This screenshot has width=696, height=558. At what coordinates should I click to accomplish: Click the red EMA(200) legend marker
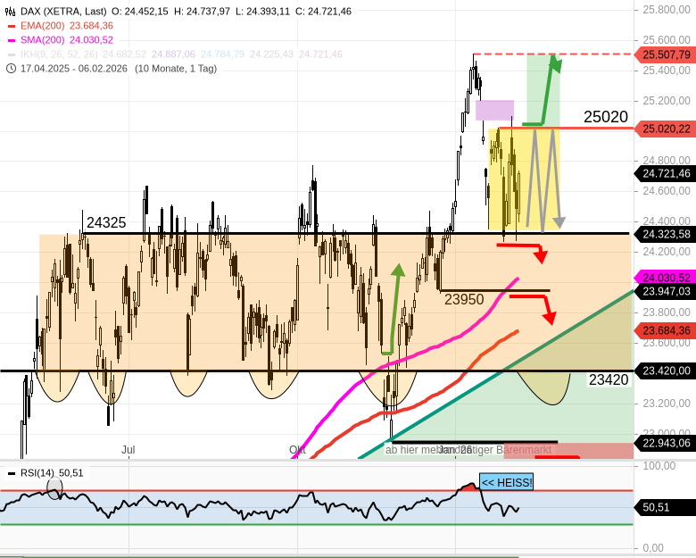coord(12,26)
